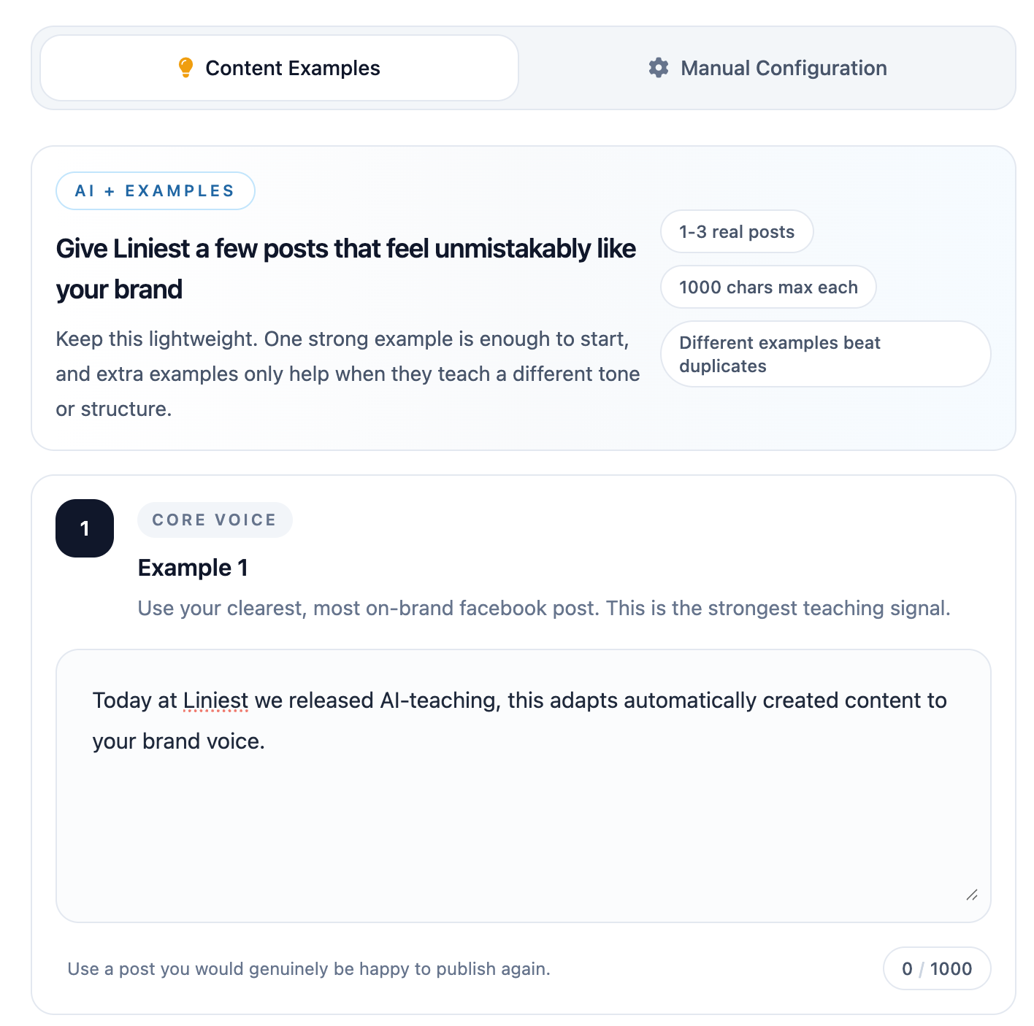Click the AI + EXAMPLES badge
The height and width of the screenshot is (1026, 1034).
(x=155, y=191)
